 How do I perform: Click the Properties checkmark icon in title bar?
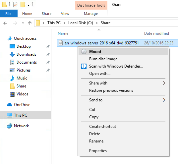click(x=15, y=5)
